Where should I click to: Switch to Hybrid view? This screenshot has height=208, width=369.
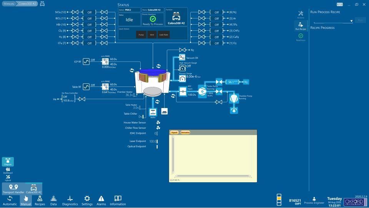(x=8, y=178)
